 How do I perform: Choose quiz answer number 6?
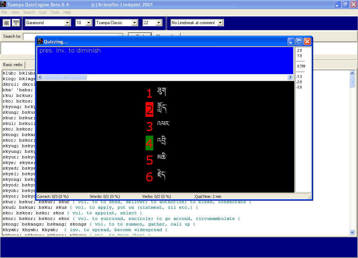pyautogui.click(x=149, y=177)
